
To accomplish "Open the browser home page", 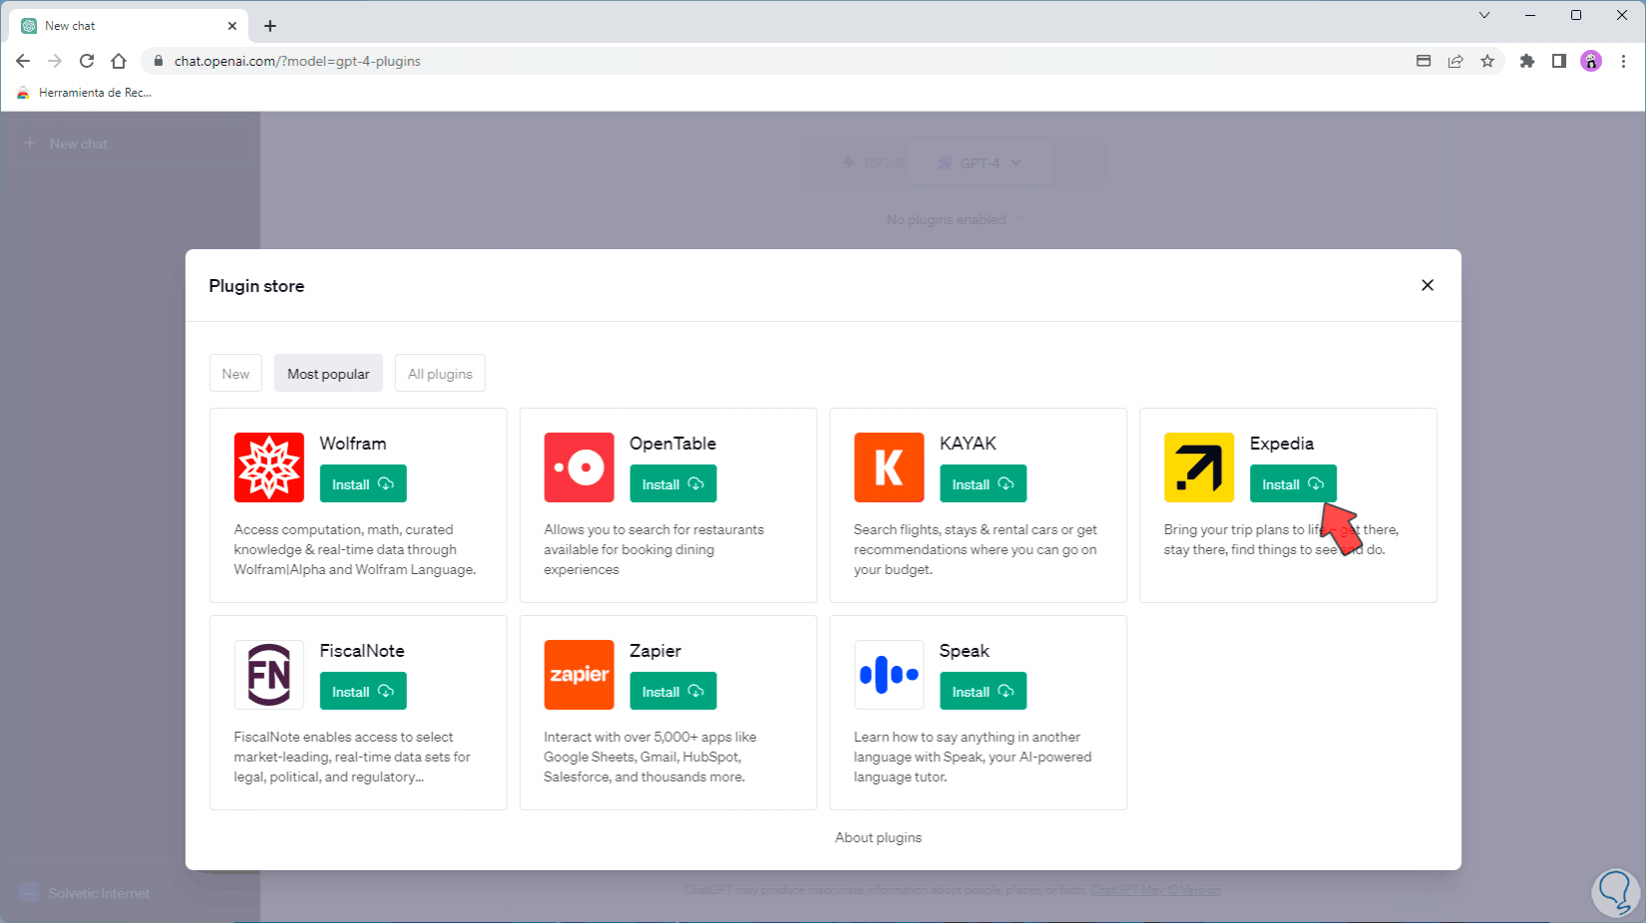I will pos(119,61).
